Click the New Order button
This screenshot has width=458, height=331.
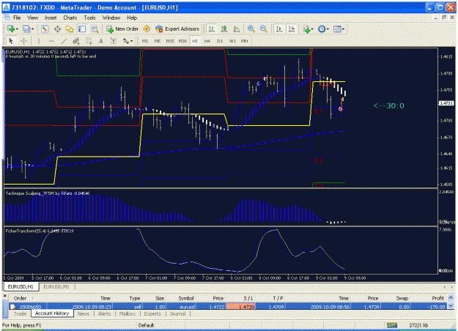[x=122, y=29]
